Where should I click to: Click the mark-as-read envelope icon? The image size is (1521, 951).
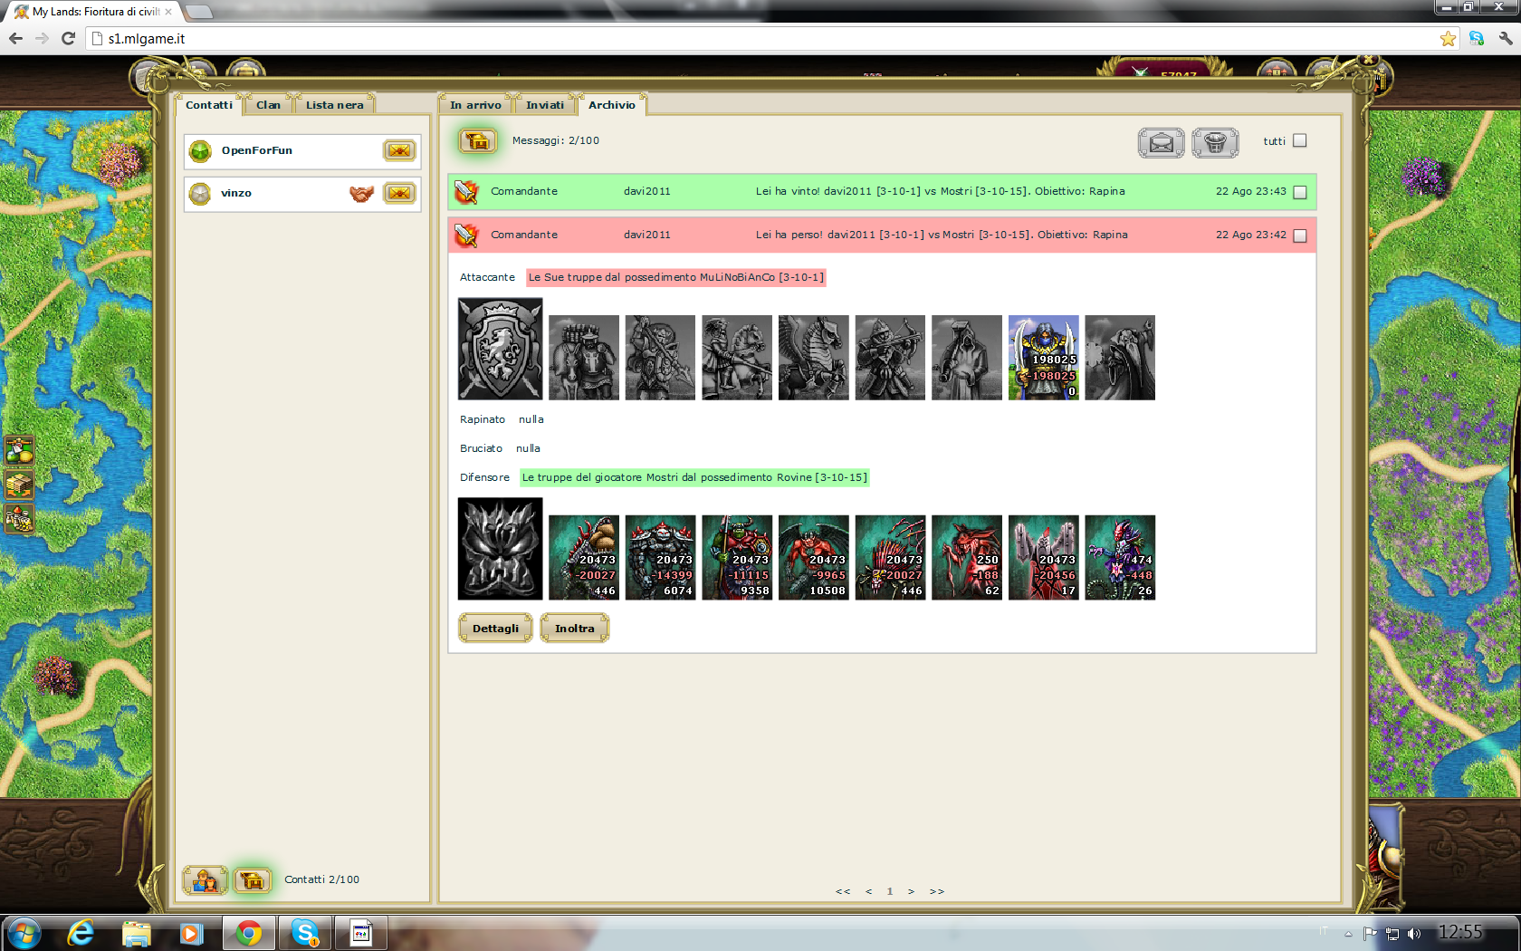pyautogui.click(x=1161, y=142)
